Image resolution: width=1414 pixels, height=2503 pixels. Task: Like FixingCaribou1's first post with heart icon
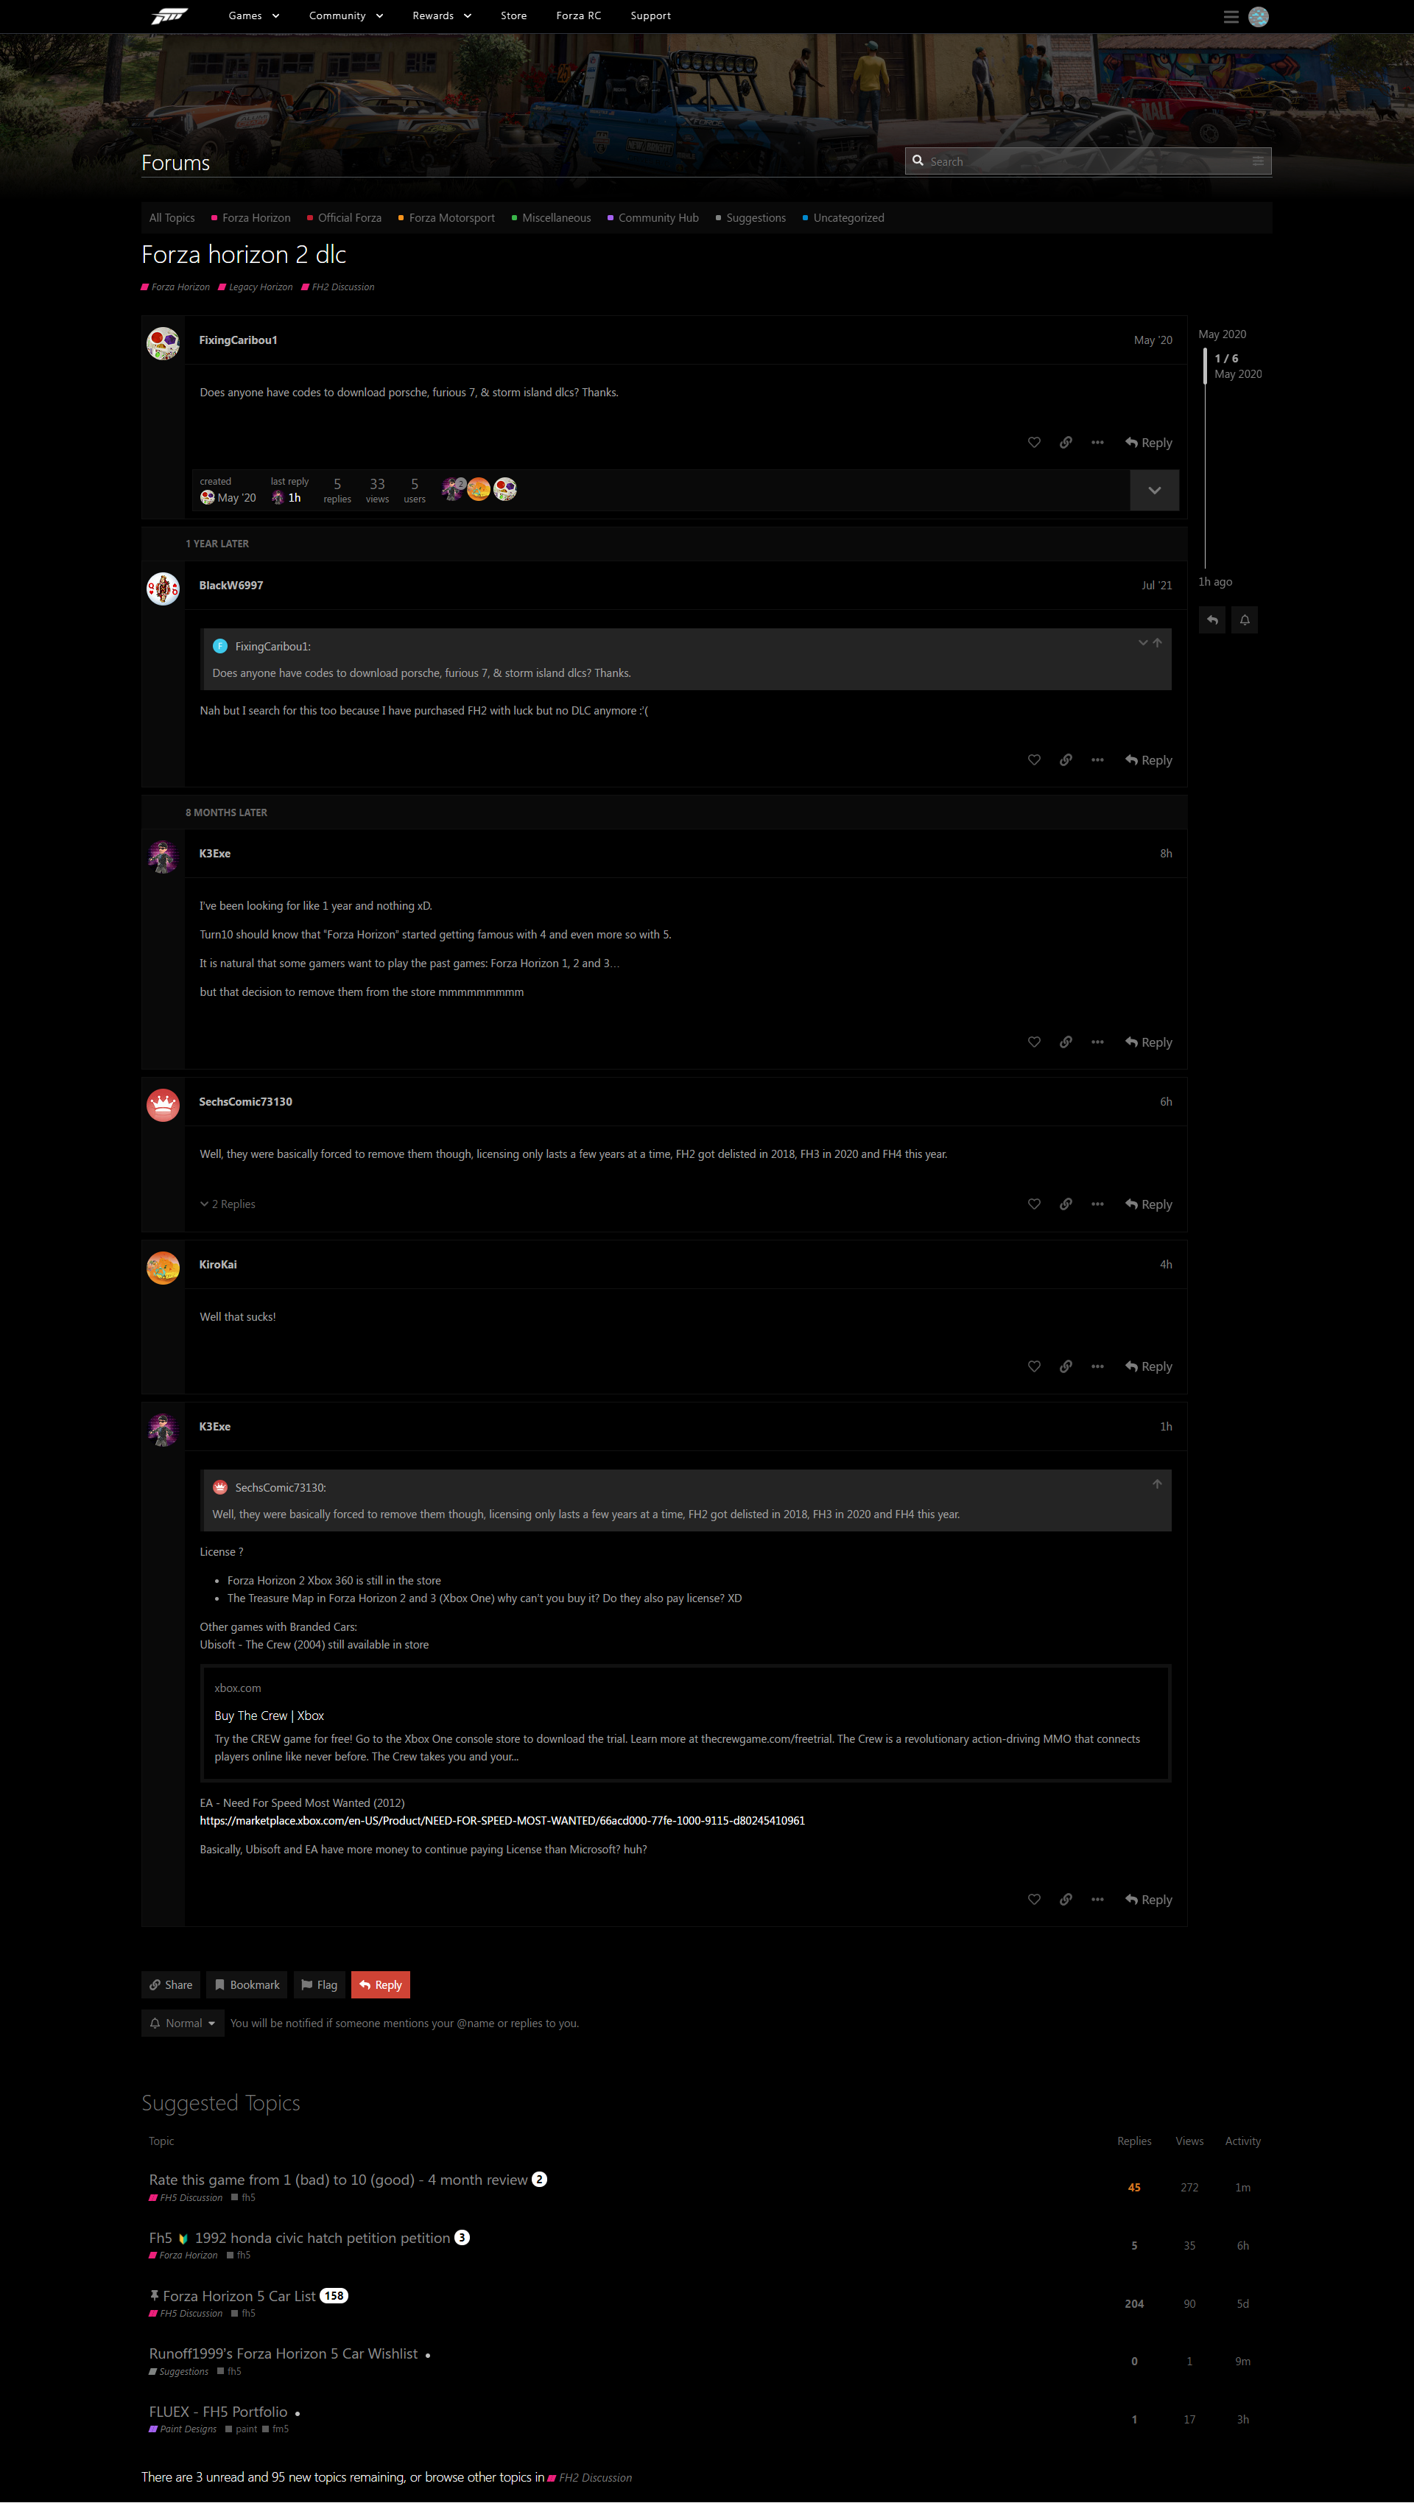click(1033, 442)
